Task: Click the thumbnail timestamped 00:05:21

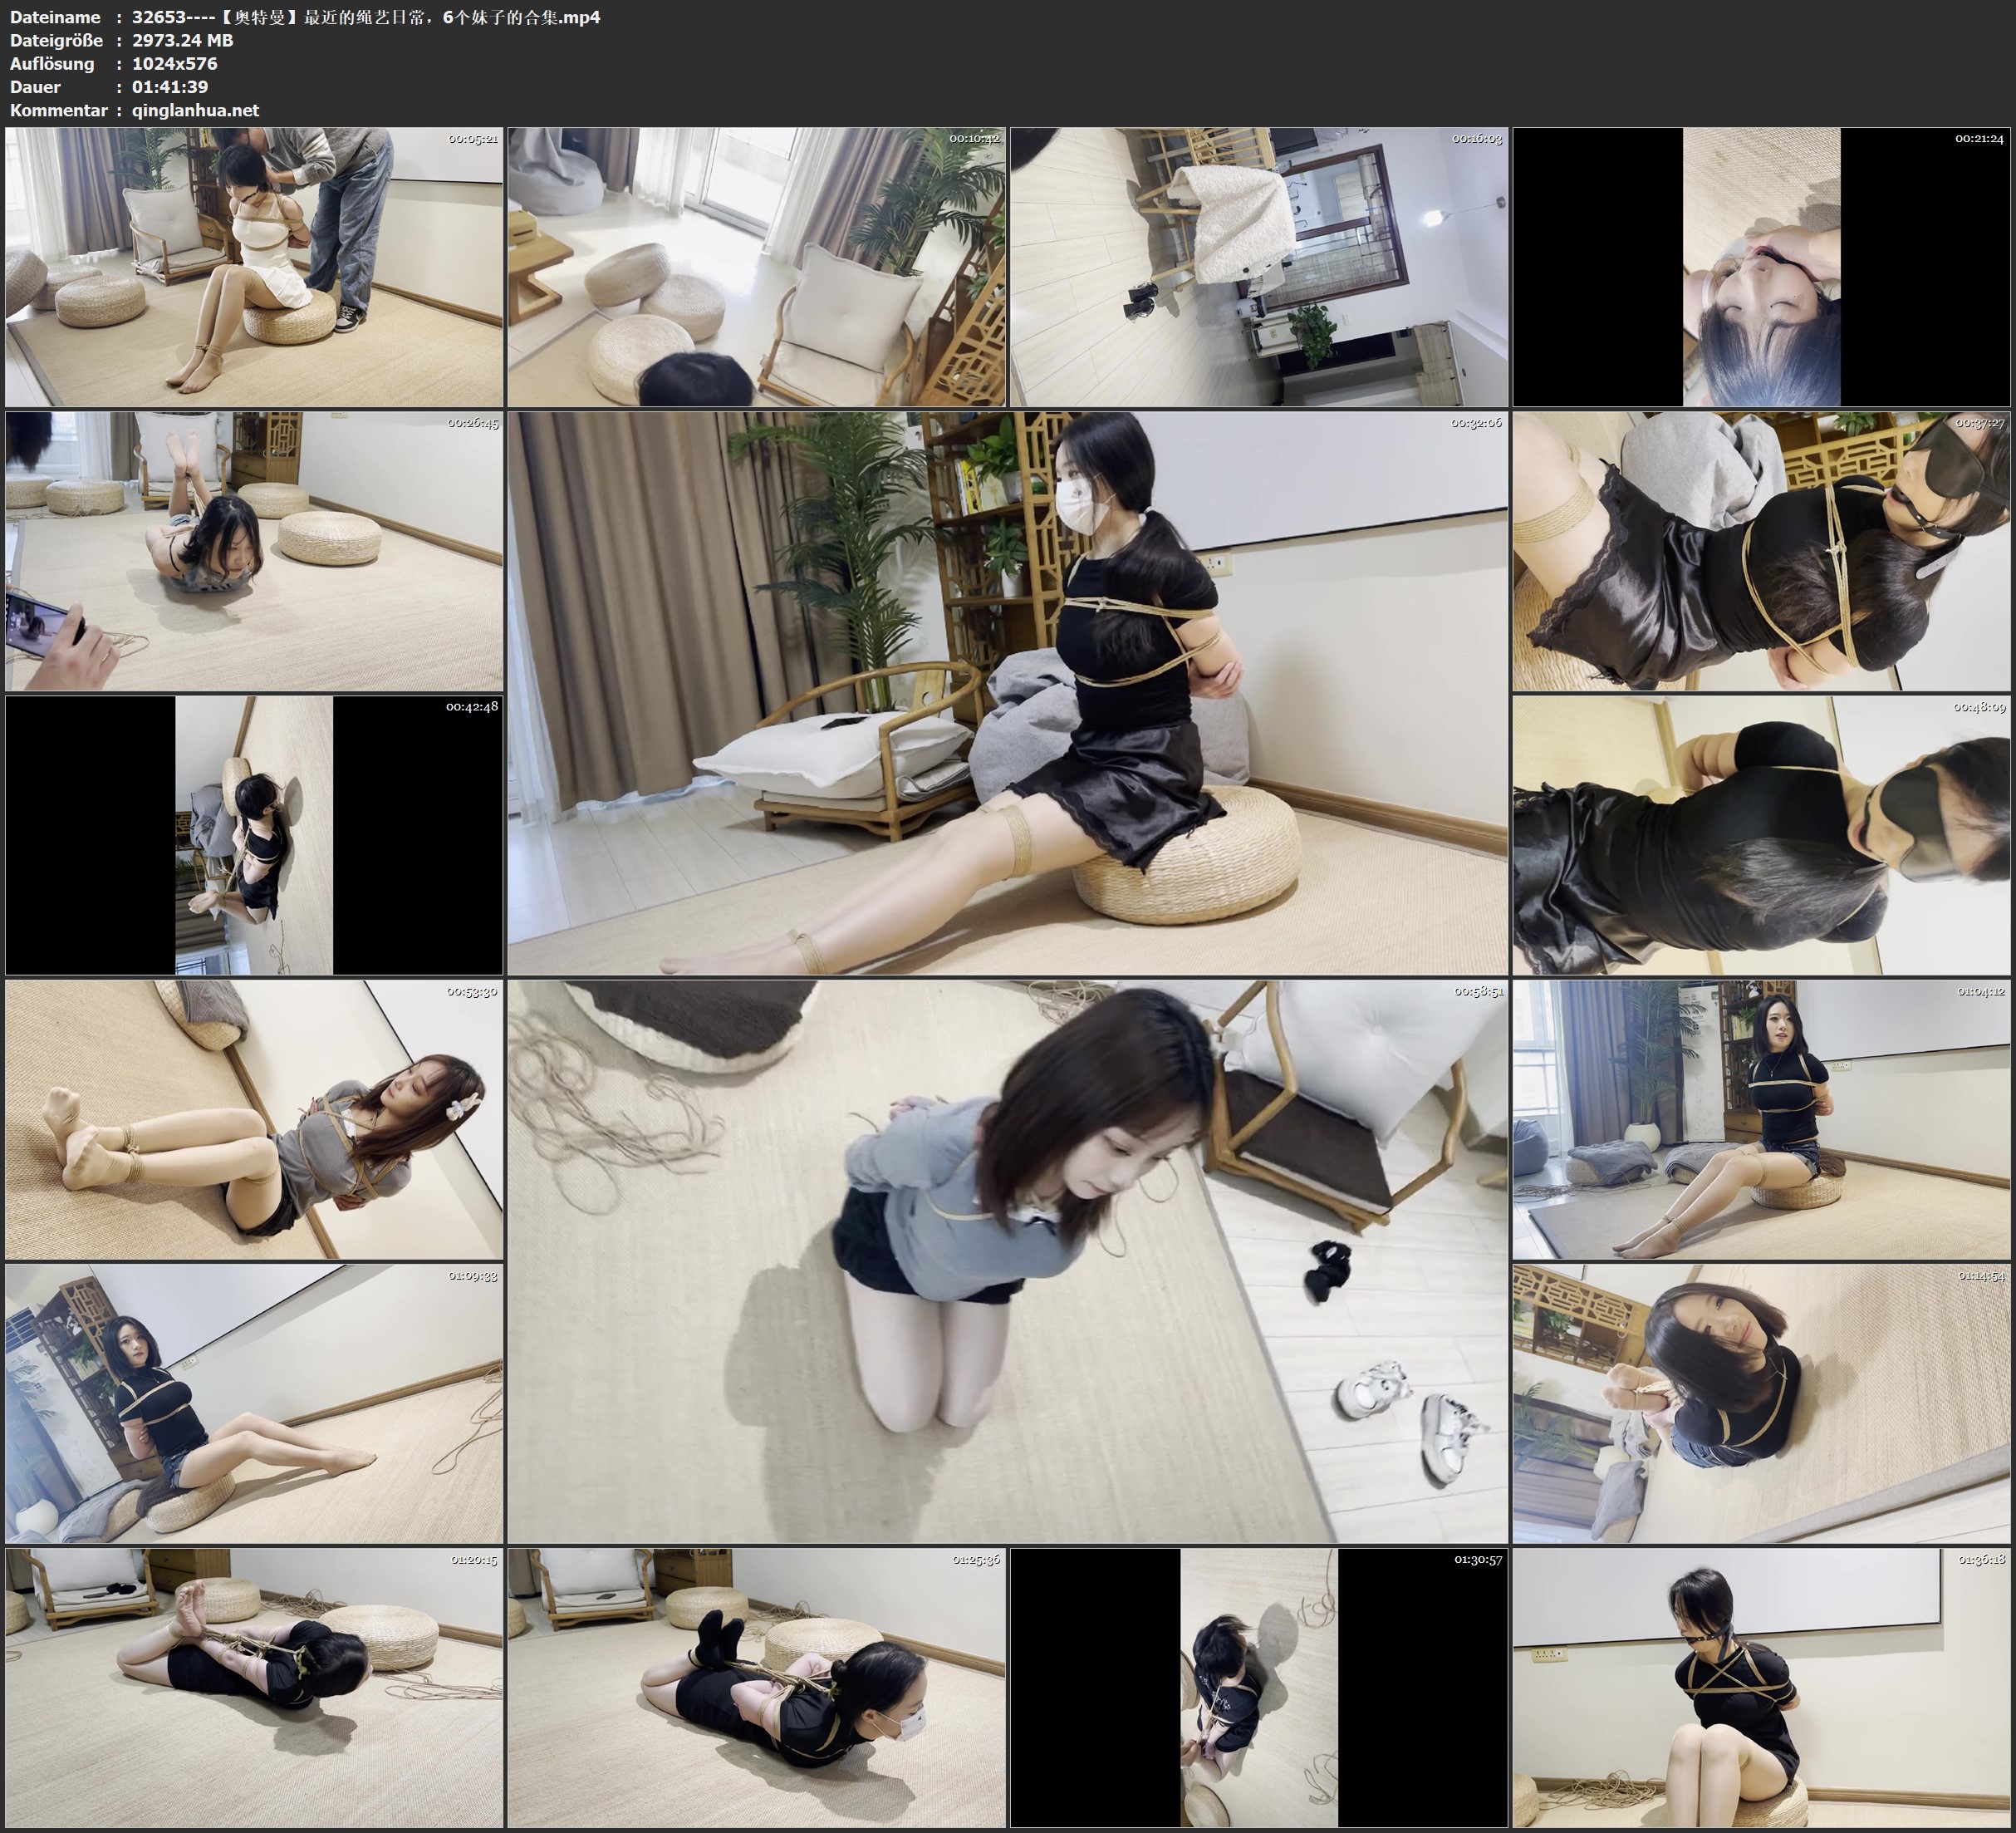Action: pyautogui.click(x=254, y=266)
